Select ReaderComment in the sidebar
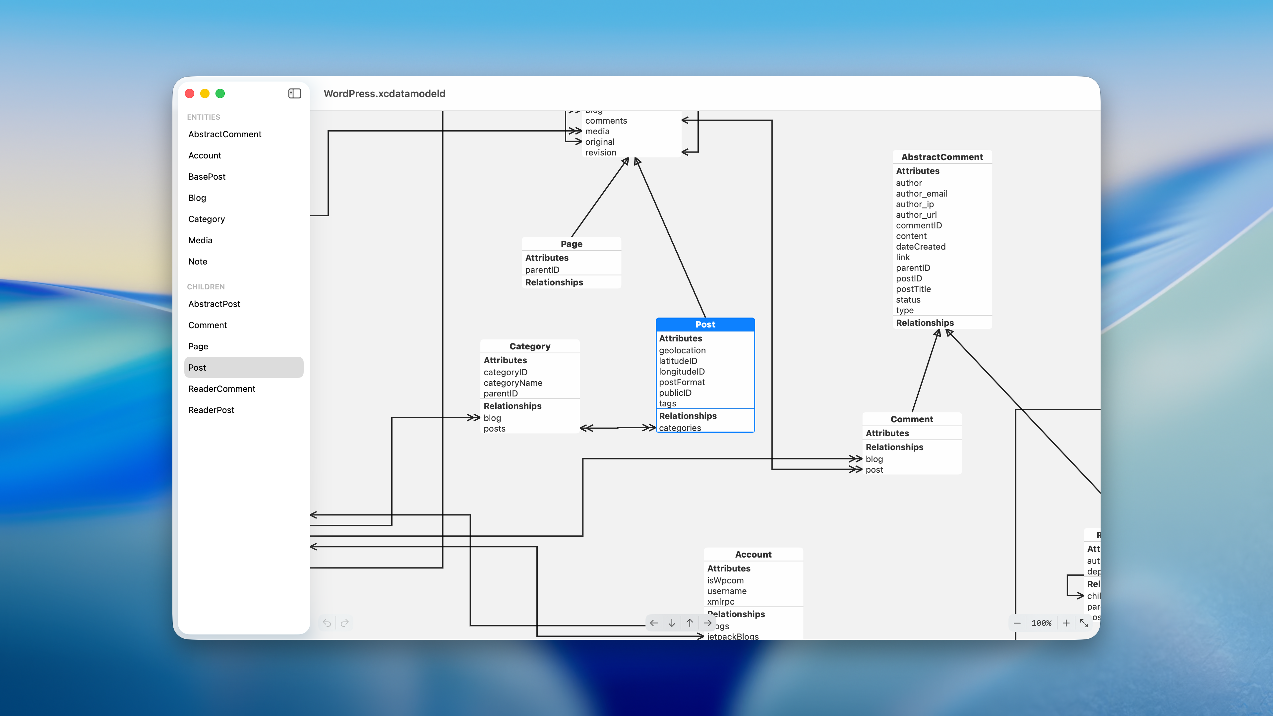The width and height of the screenshot is (1273, 716). [244, 389]
